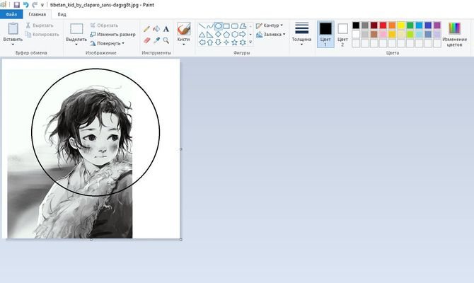Click the canvas bottom-right corner resize handle
Viewport: 474px width, 283px height.
click(181, 239)
